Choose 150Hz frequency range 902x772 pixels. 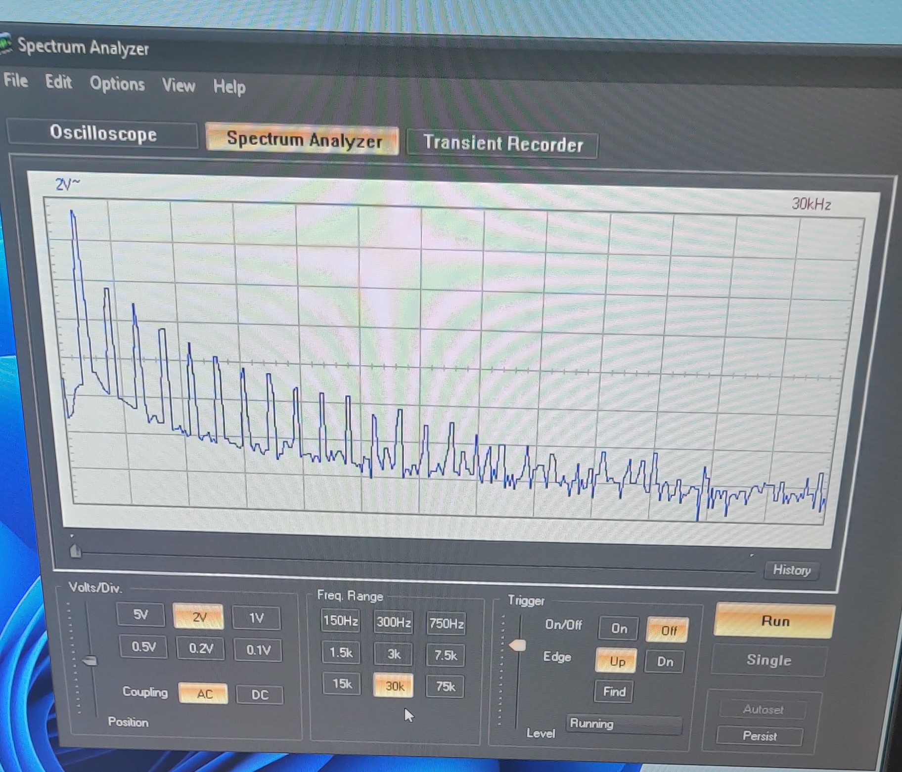(x=341, y=621)
